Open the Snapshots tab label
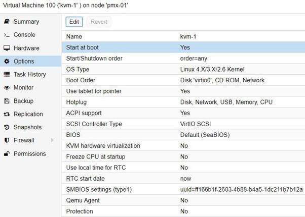 [x=27, y=127]
